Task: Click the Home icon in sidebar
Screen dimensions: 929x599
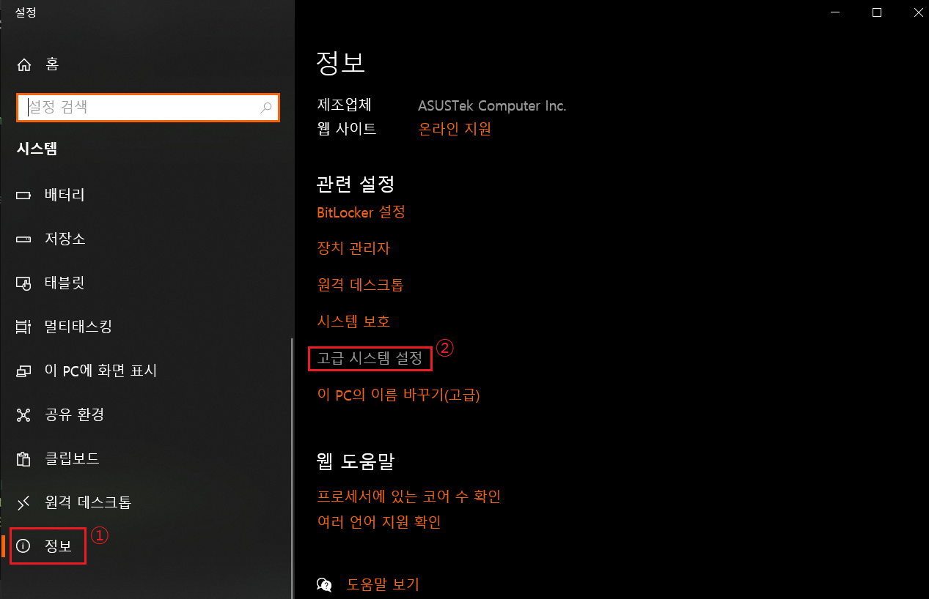Action: (x=24, y=64)
